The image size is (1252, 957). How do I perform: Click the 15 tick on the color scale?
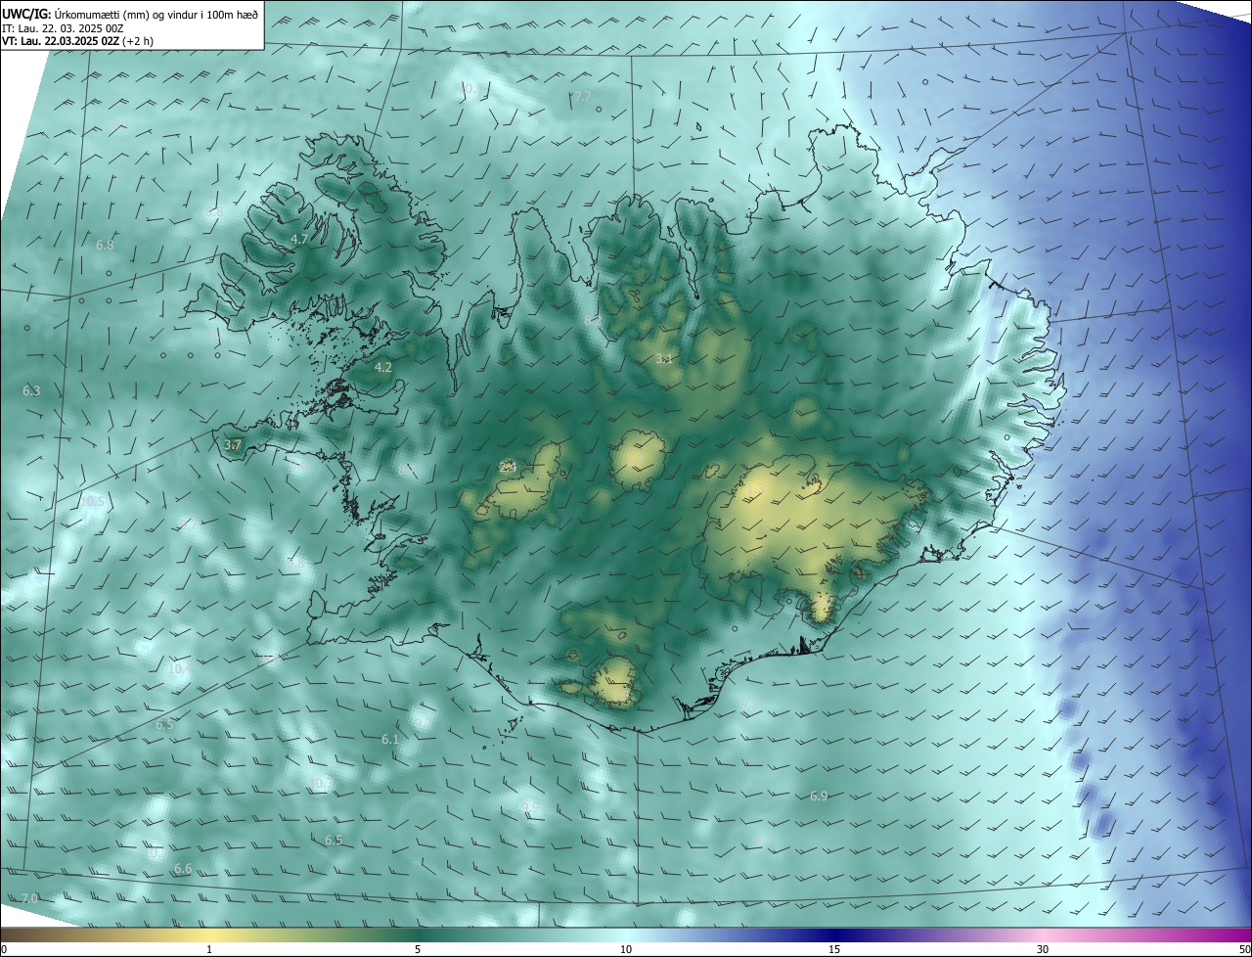834,949
